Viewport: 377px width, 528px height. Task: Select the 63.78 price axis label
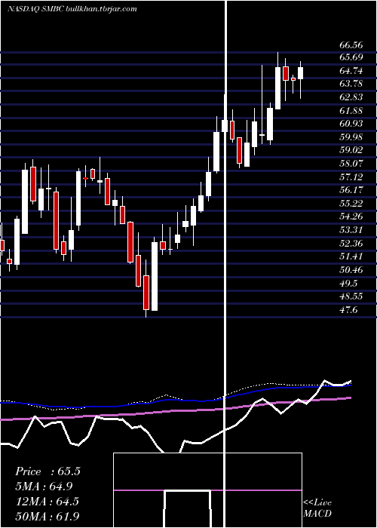[351, 83]
